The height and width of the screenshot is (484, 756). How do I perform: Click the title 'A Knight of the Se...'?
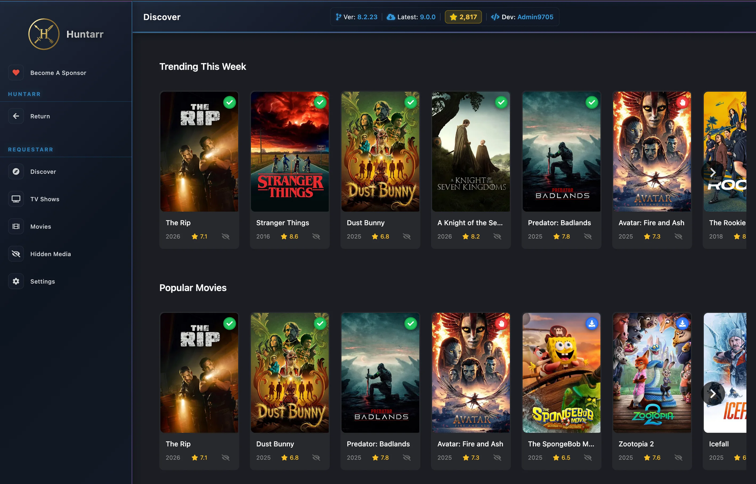pos(470,223)
